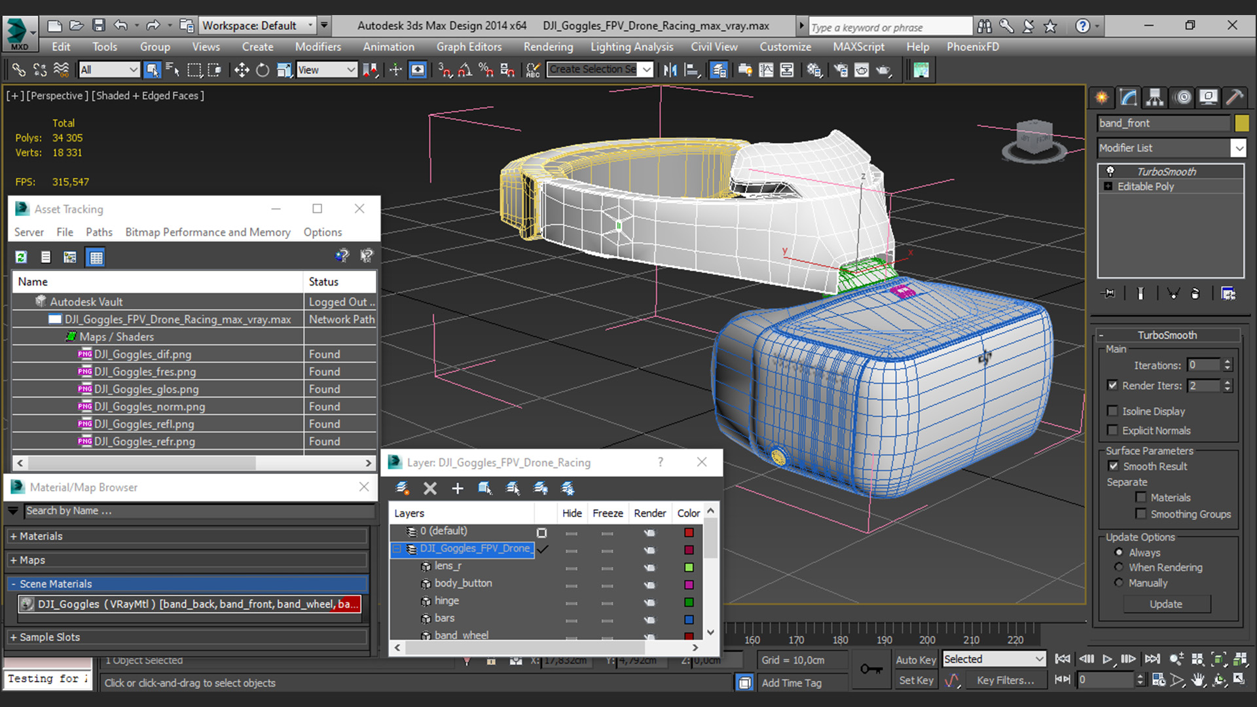Open the Graph Editors menu

click(469, 46)
